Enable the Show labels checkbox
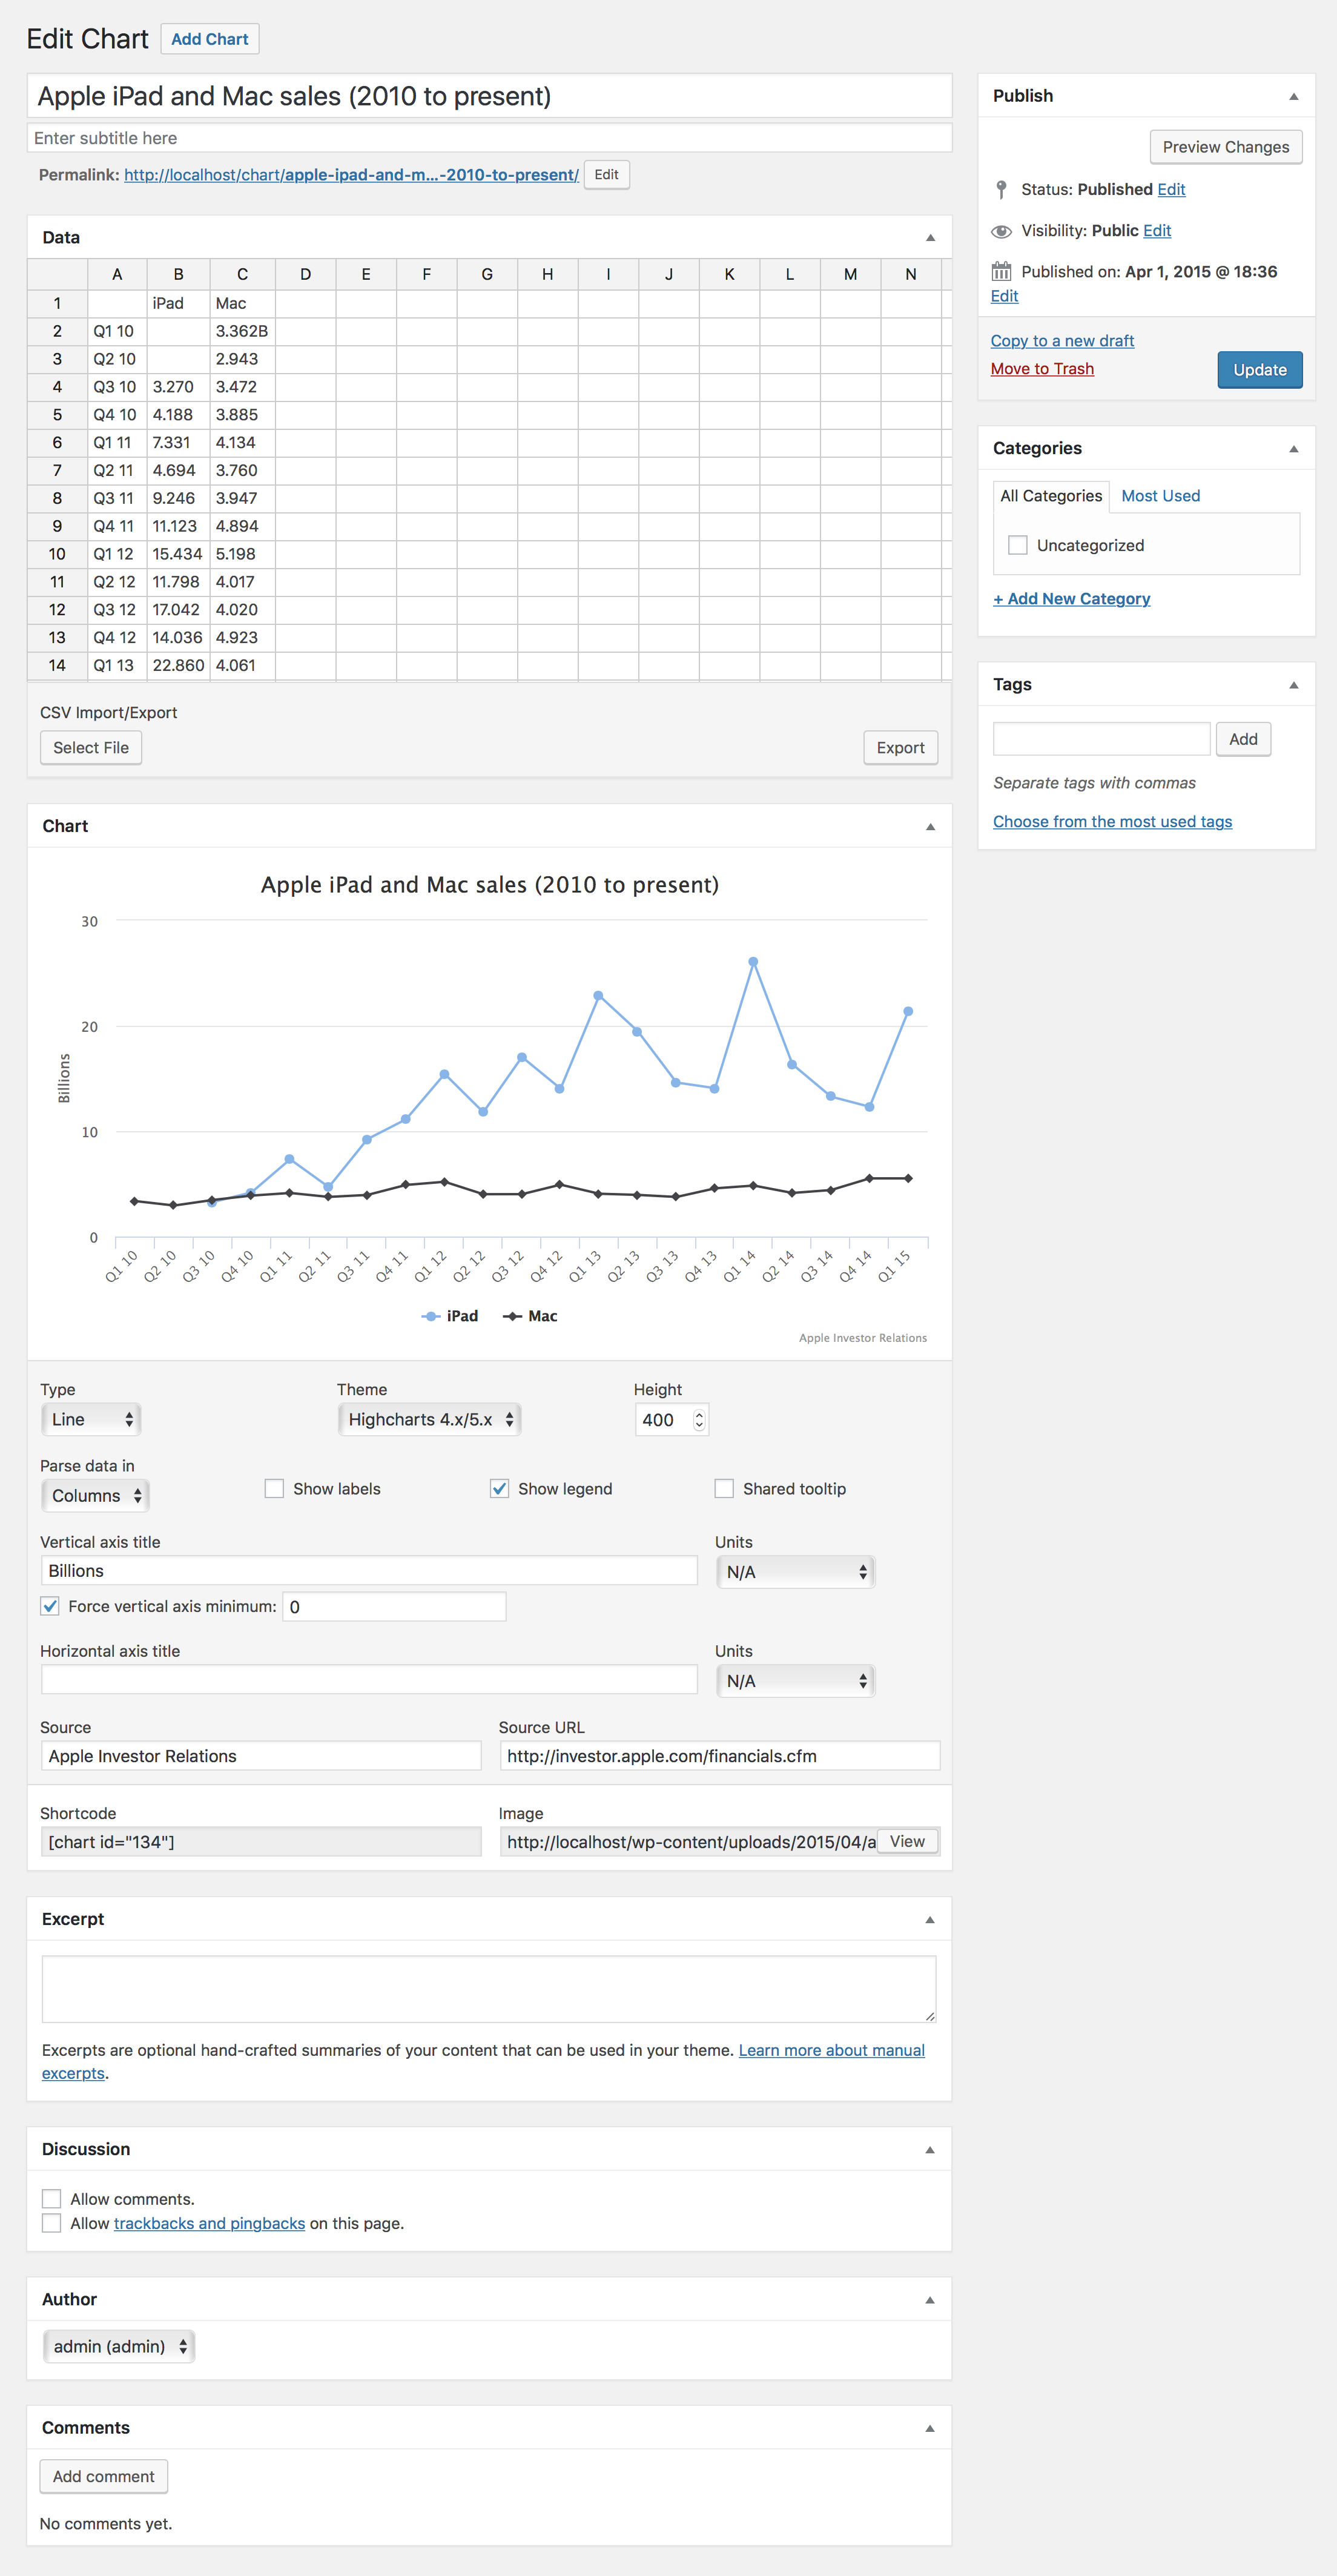This screenshot has width=1337, height=2576. click(x=274, y=1489)
